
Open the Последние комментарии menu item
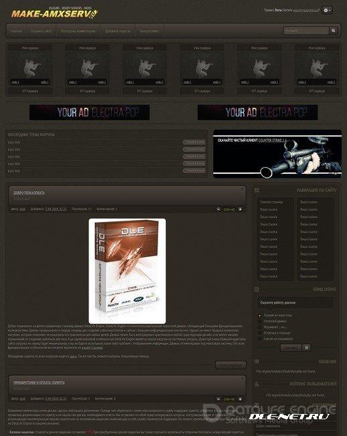pos(78,31)
